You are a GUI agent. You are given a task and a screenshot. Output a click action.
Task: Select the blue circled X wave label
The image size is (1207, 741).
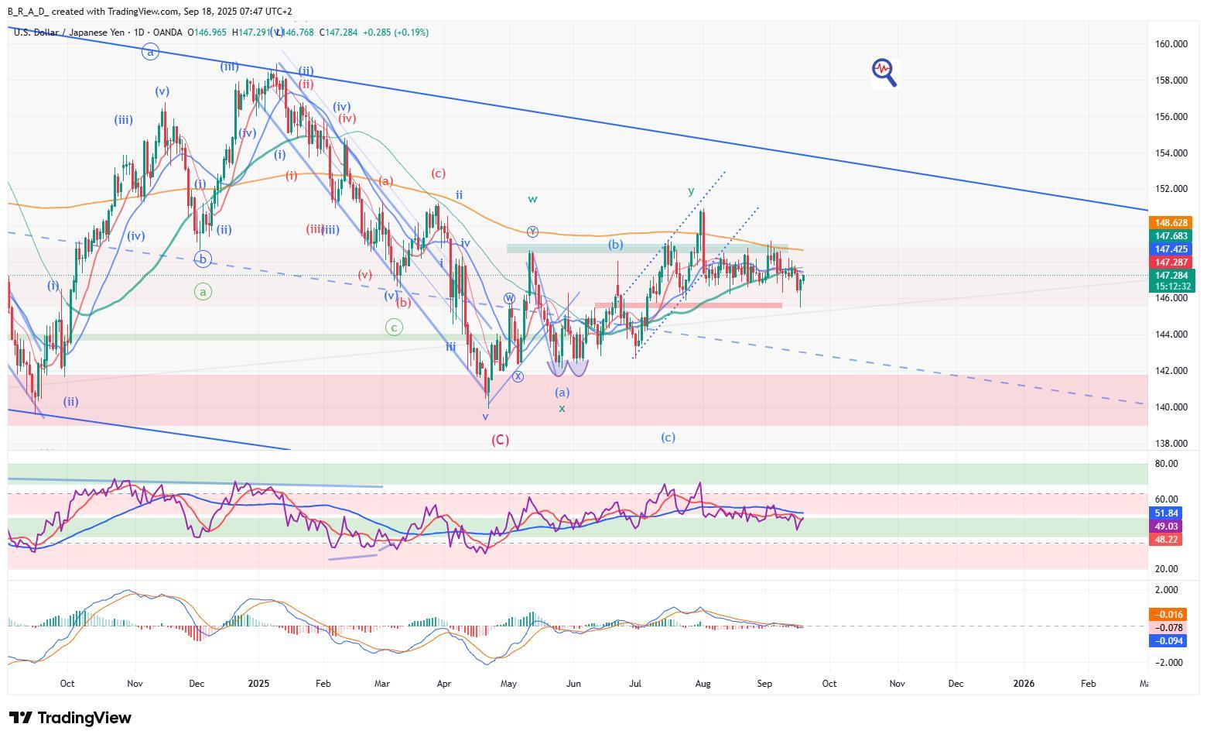pos(518,376)
